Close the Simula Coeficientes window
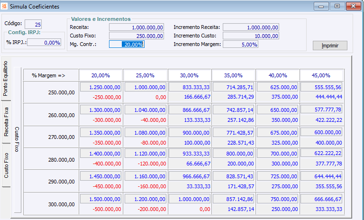Screen dimensions: 364x220 pyautogui.click(x=353, y=6)
